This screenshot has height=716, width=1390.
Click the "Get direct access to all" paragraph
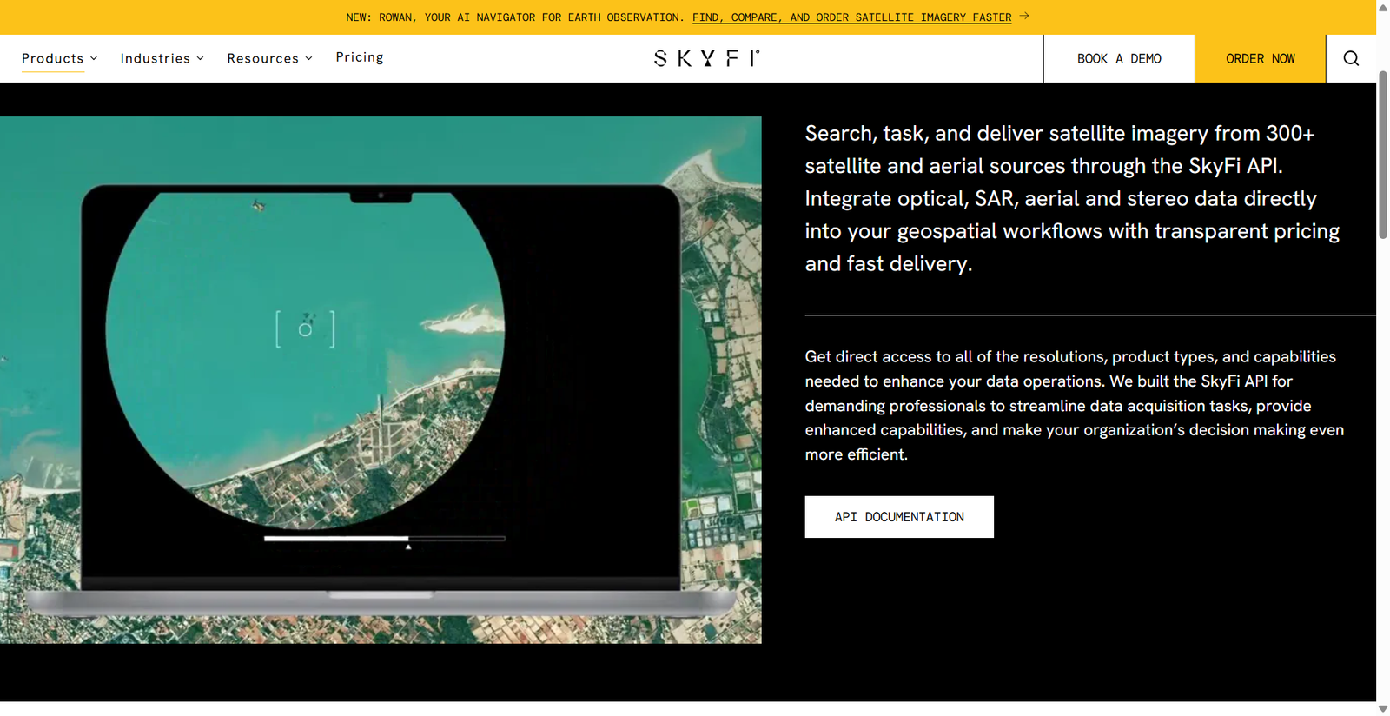coord(1075,406)
